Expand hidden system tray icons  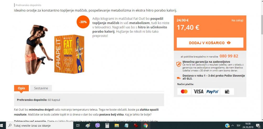click(x=233, y=126)
